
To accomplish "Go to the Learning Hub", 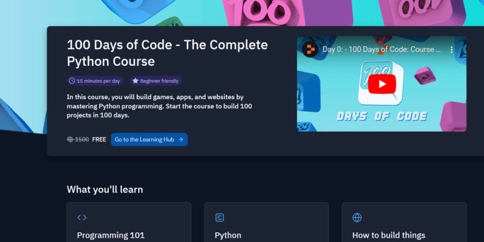I will click(x=149, y=139).
